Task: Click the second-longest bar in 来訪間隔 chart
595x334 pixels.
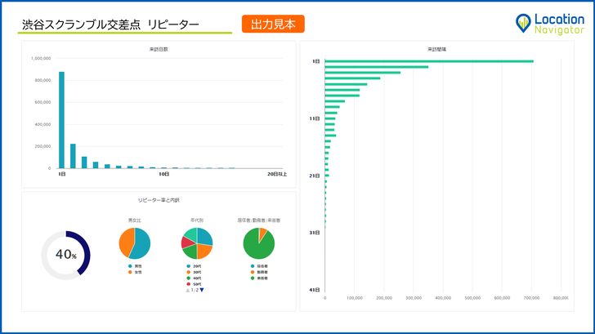Action: (x=377, y=67)
